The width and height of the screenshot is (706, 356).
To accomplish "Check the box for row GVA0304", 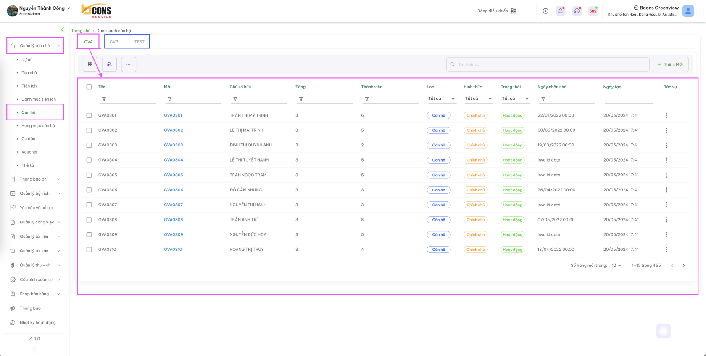I will tap(89, 160).
